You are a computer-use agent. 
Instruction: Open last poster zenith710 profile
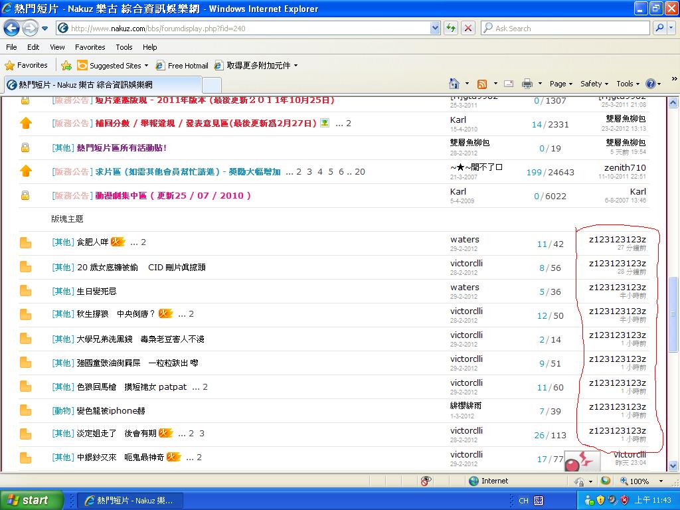pos(624,167)
